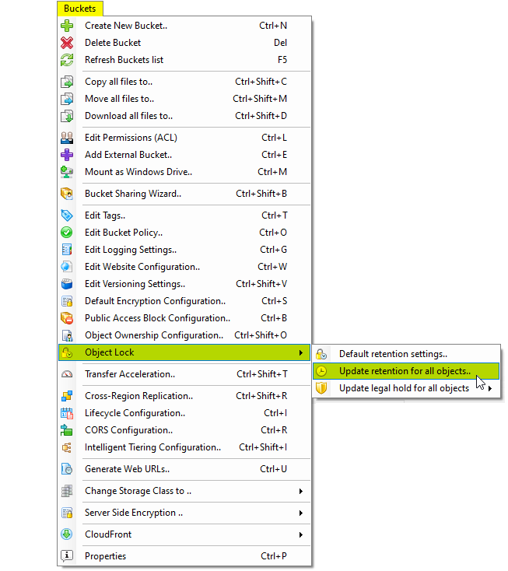Select Edit Versioning Settings.. entry
Screen dimensions: 508x571
click(x=184, y=284)
